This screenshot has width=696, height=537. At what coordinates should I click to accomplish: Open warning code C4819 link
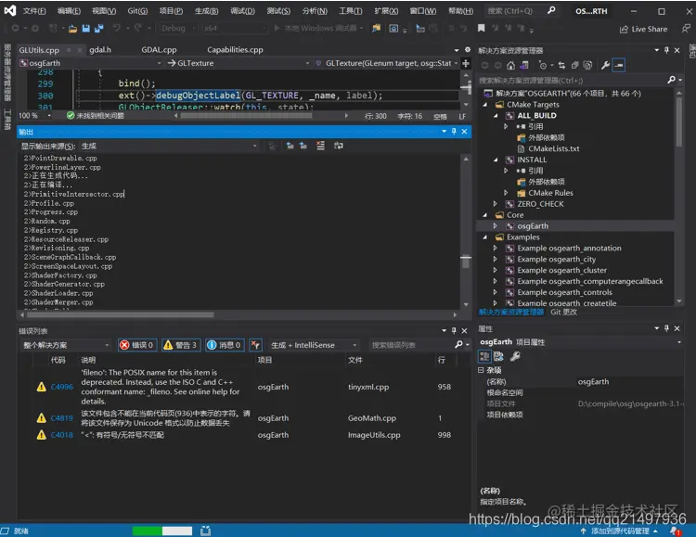[61, 418]
